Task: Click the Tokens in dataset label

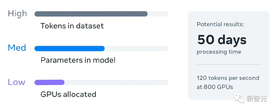Action: (x=72, y=26)
